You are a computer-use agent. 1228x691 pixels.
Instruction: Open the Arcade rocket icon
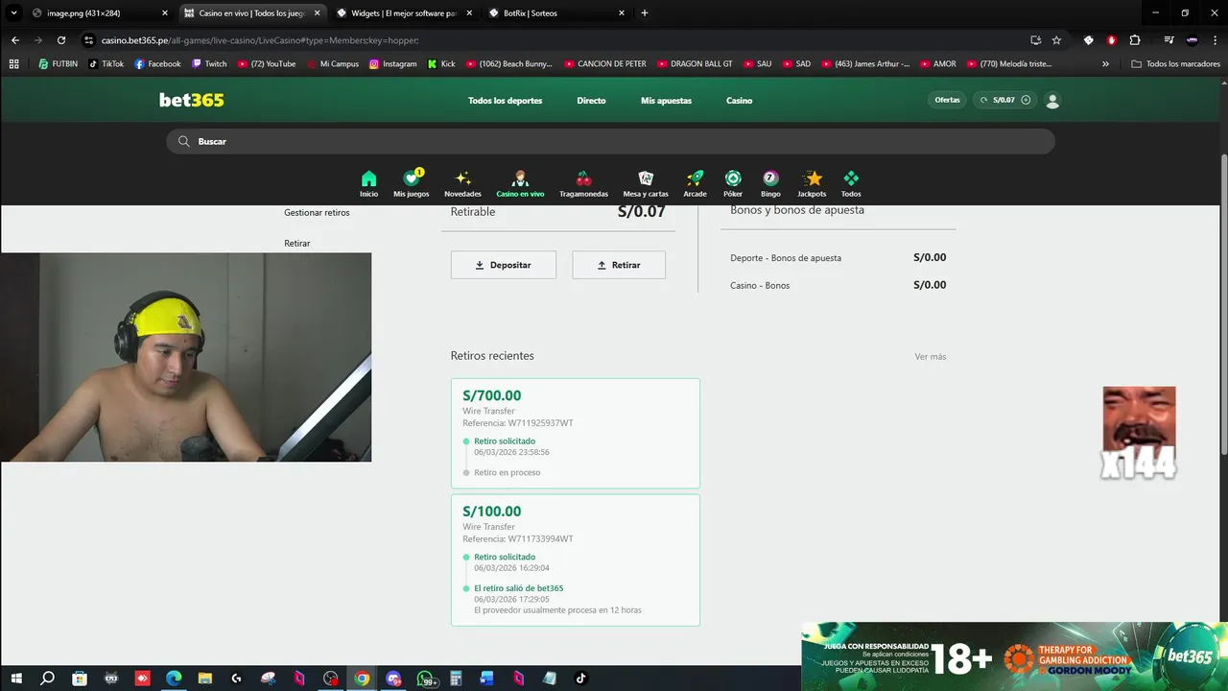(x=695, y=179)
